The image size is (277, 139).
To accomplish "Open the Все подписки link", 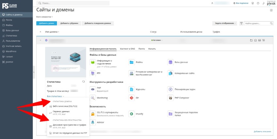I will (241, 3).
